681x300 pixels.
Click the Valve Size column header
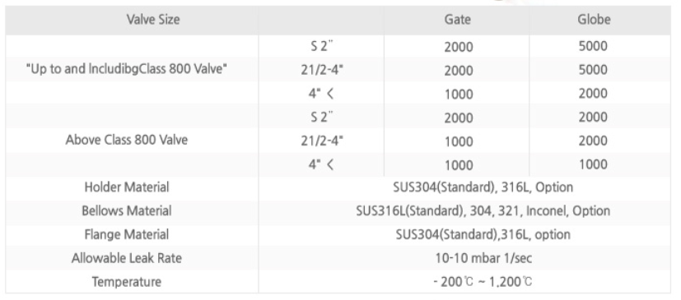click(x=153, y=20)
